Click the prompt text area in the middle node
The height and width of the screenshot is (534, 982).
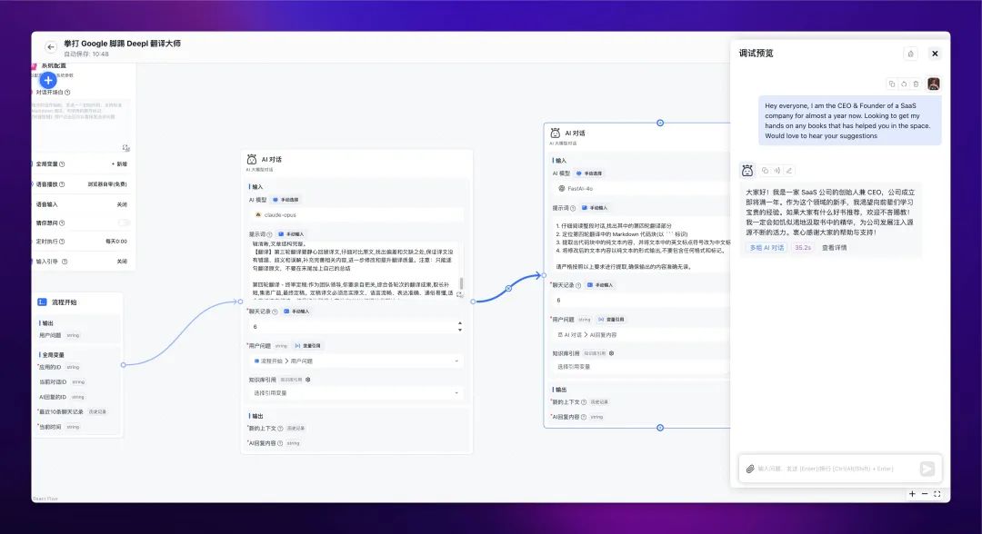(353, 272)
